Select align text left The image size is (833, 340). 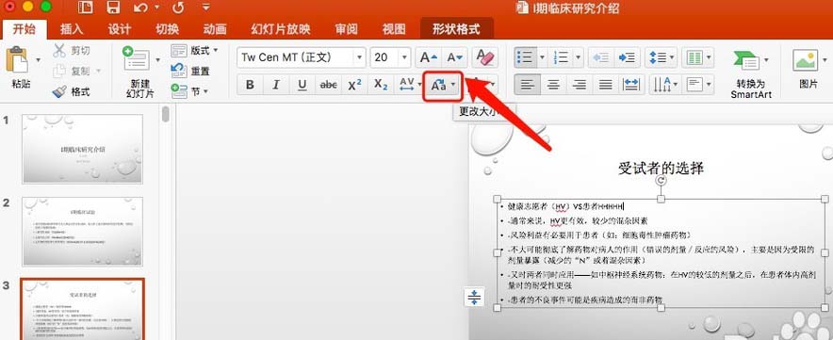coord(527,85)
